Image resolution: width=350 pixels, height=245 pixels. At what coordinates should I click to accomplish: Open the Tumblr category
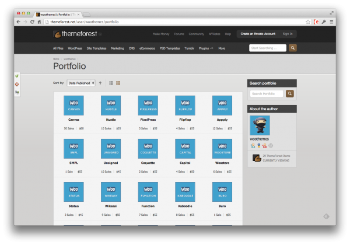click(x=189, y=48)
